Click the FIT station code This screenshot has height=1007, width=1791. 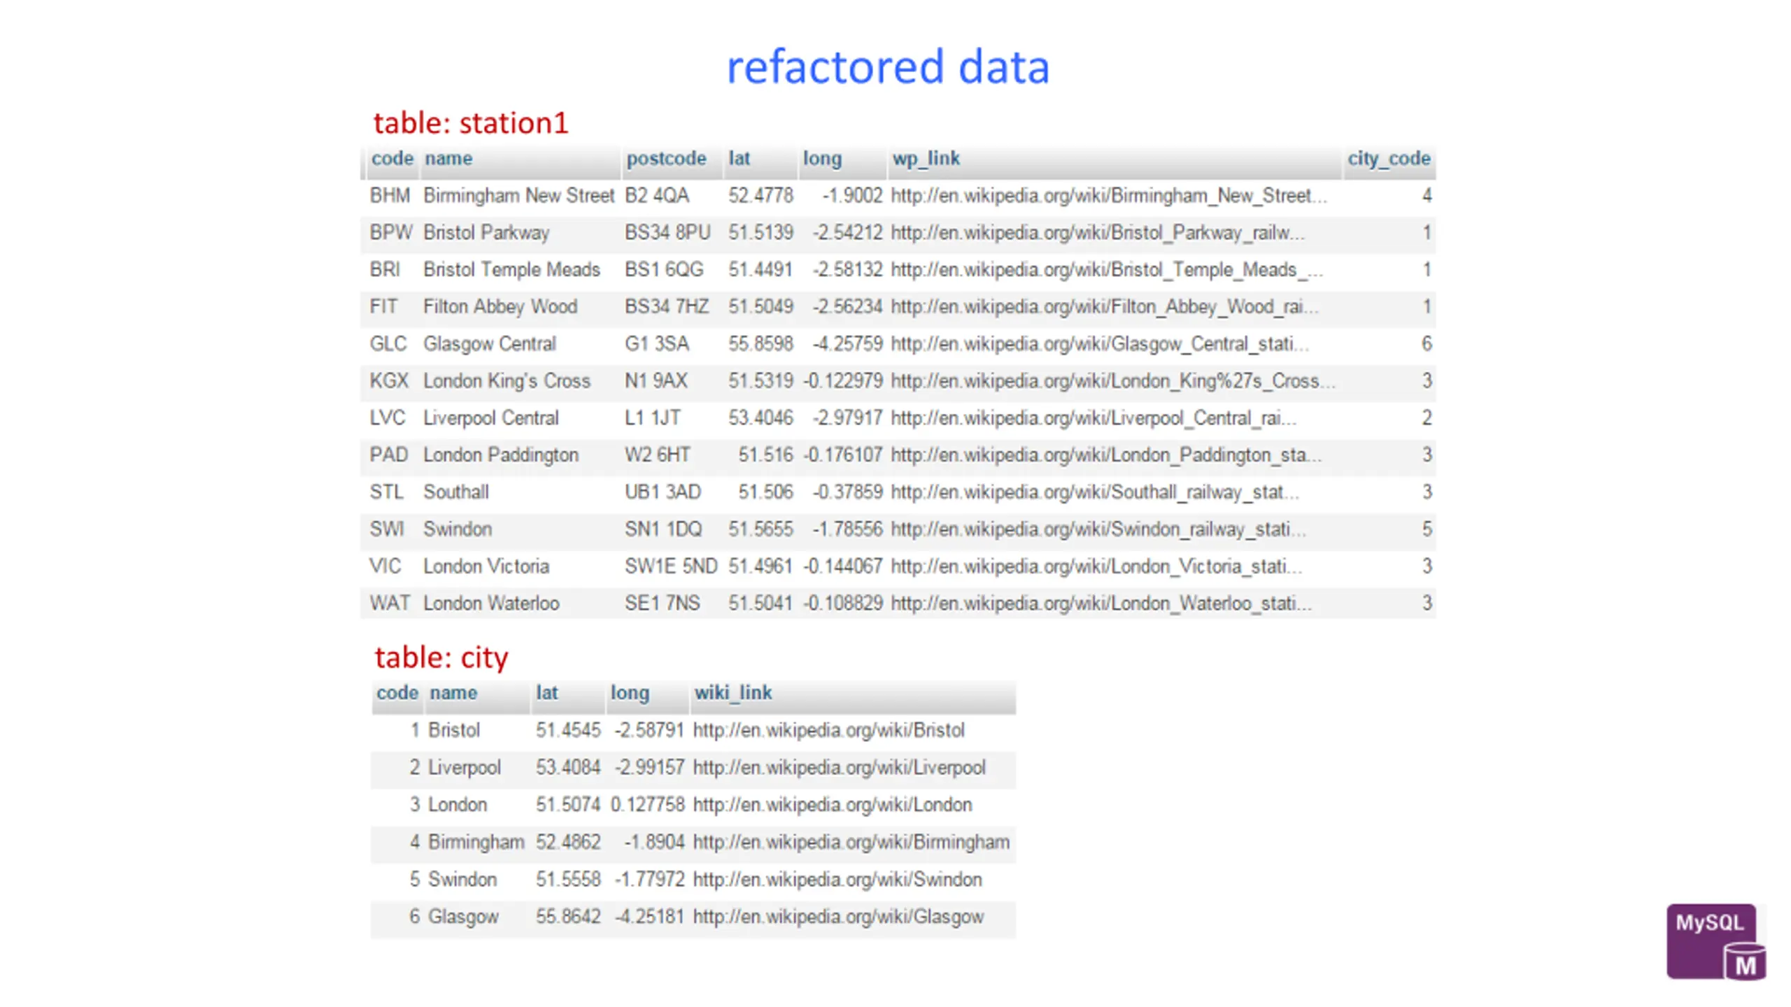pyautogui.click(x=383, y=306)
